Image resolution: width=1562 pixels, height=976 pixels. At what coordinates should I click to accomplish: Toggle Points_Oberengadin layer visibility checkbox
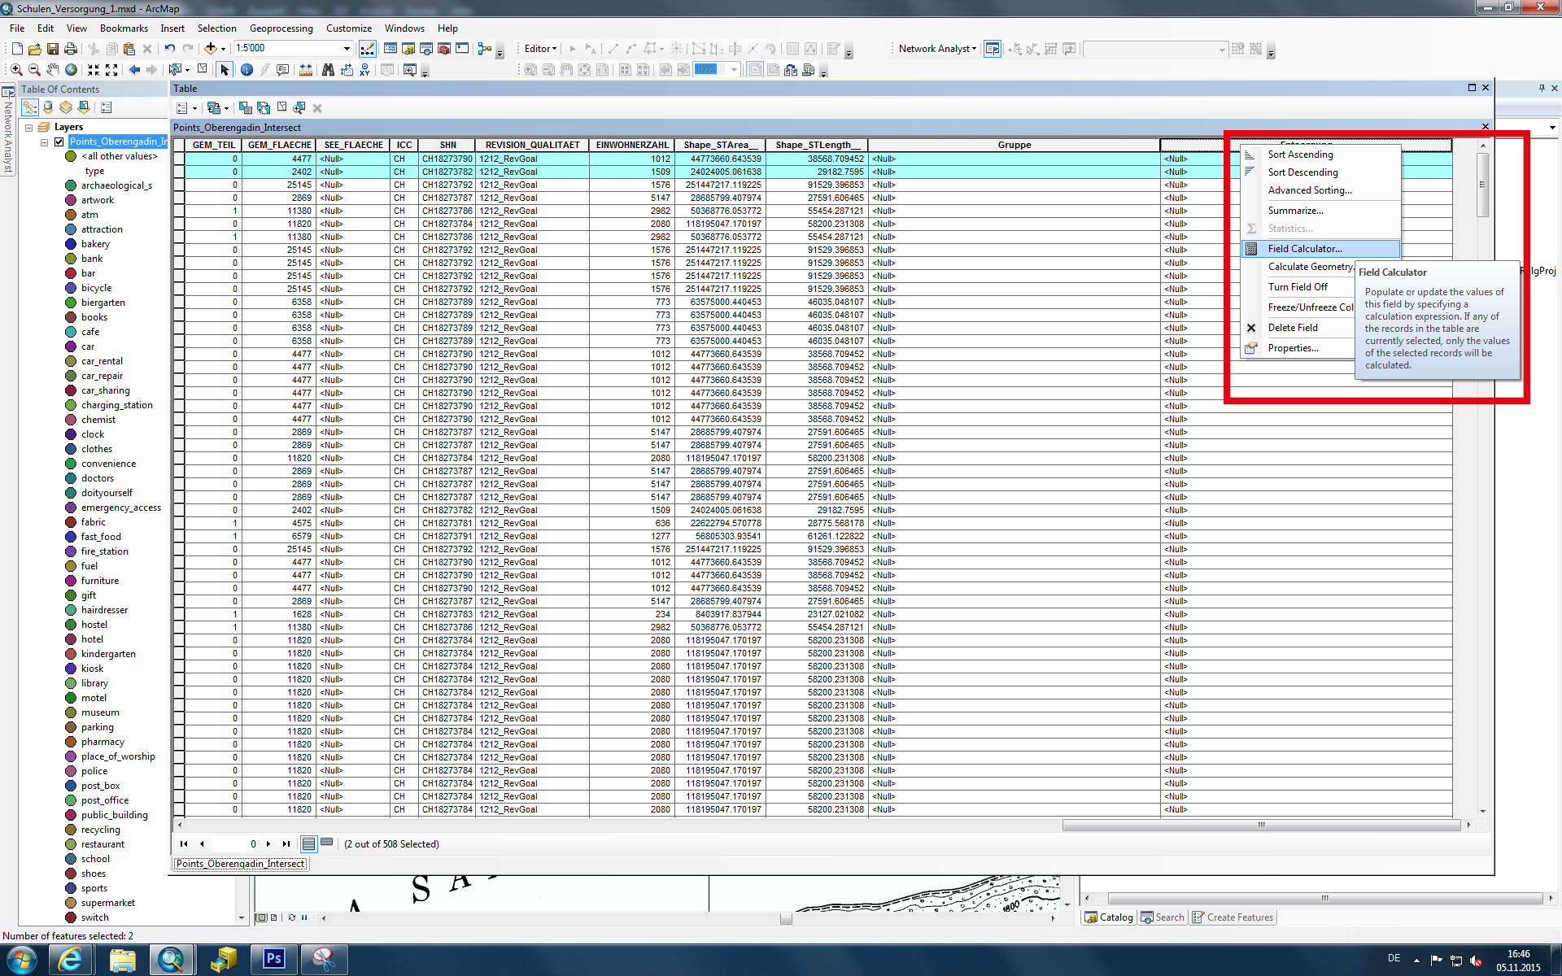click(59, 142)
